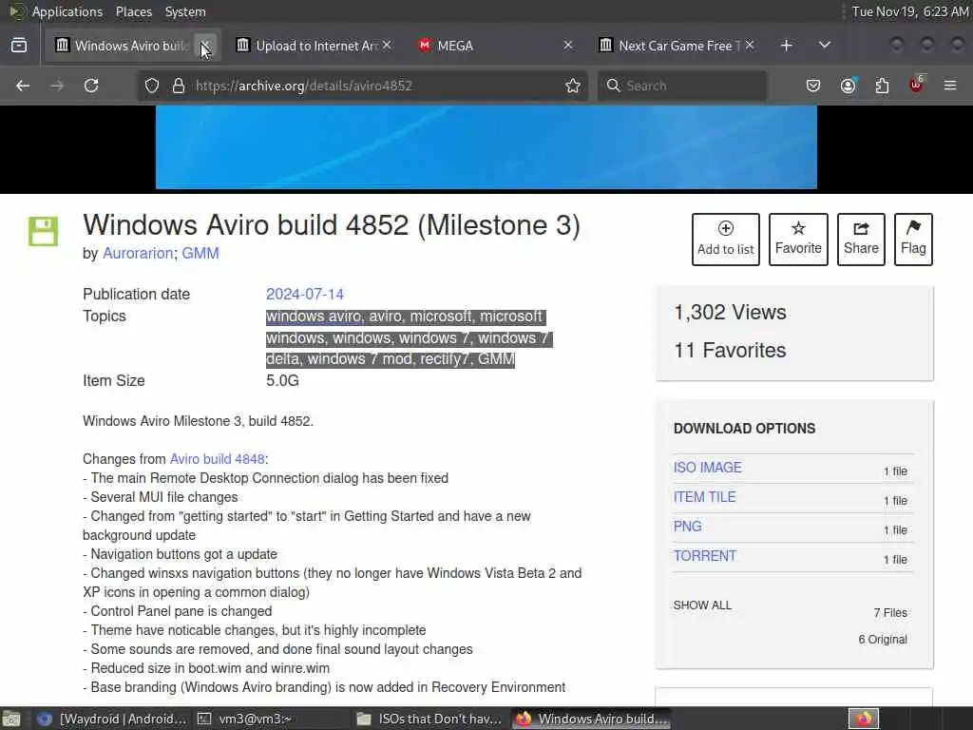Click the 1,302 Views text

(730, 312)
